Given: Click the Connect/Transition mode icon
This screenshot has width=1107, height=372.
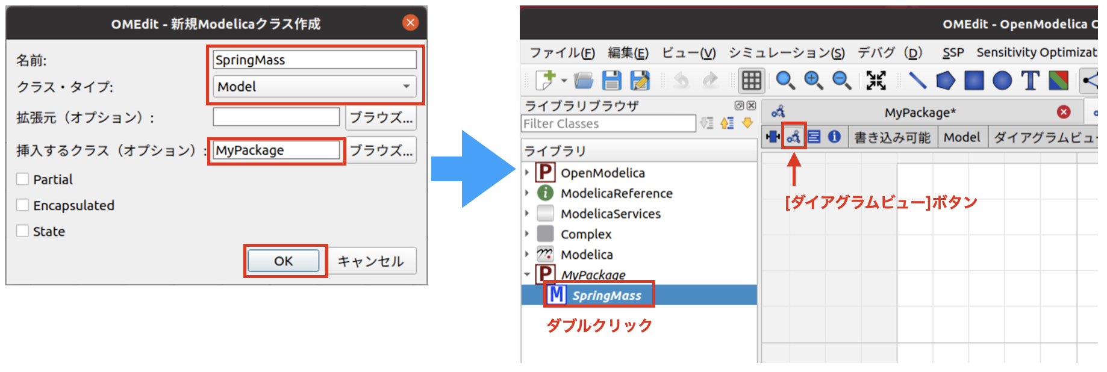Looking at the screenshot, I should coord(1089,80).
